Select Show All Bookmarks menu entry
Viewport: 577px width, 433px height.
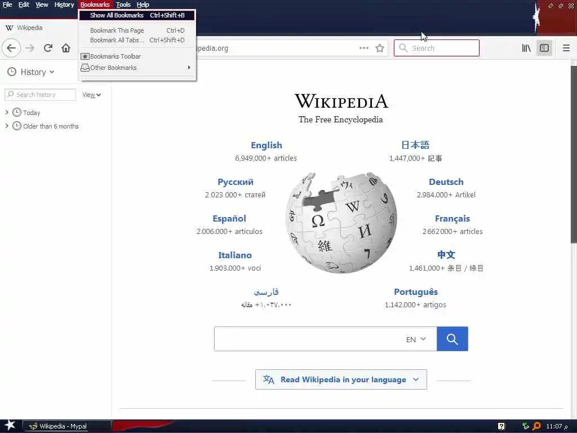point(137,15)
